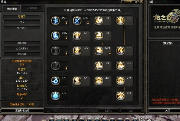Click the 1/16 blue swirl skill icon

55,36
